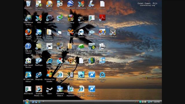Open the MSN Installer shortcut
This screenshot has height=104, width=185.
(81, 5)
